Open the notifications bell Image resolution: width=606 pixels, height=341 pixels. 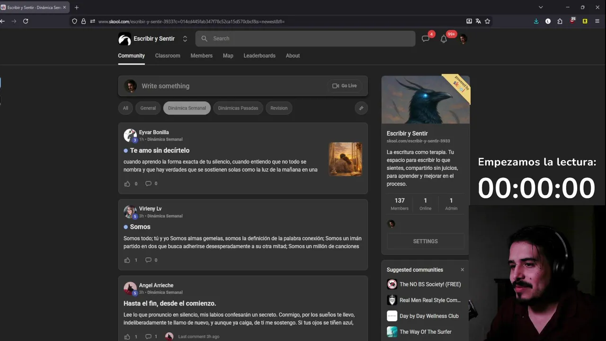point(444,39)
